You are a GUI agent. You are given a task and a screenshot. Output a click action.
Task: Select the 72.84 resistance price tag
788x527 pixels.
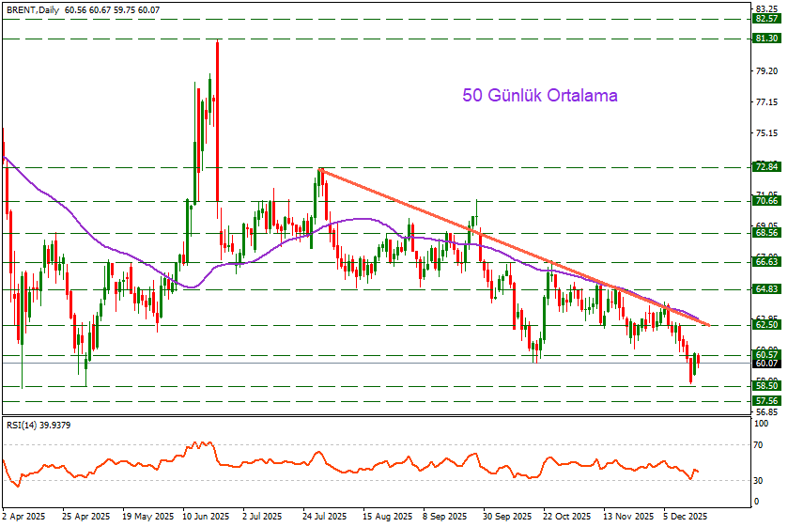click(766, 167)
